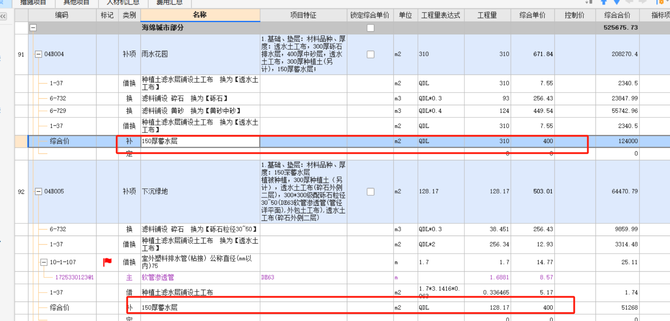Click the unit price 14.77
Viewport: 670px width, 321px height.
point(545,262)
